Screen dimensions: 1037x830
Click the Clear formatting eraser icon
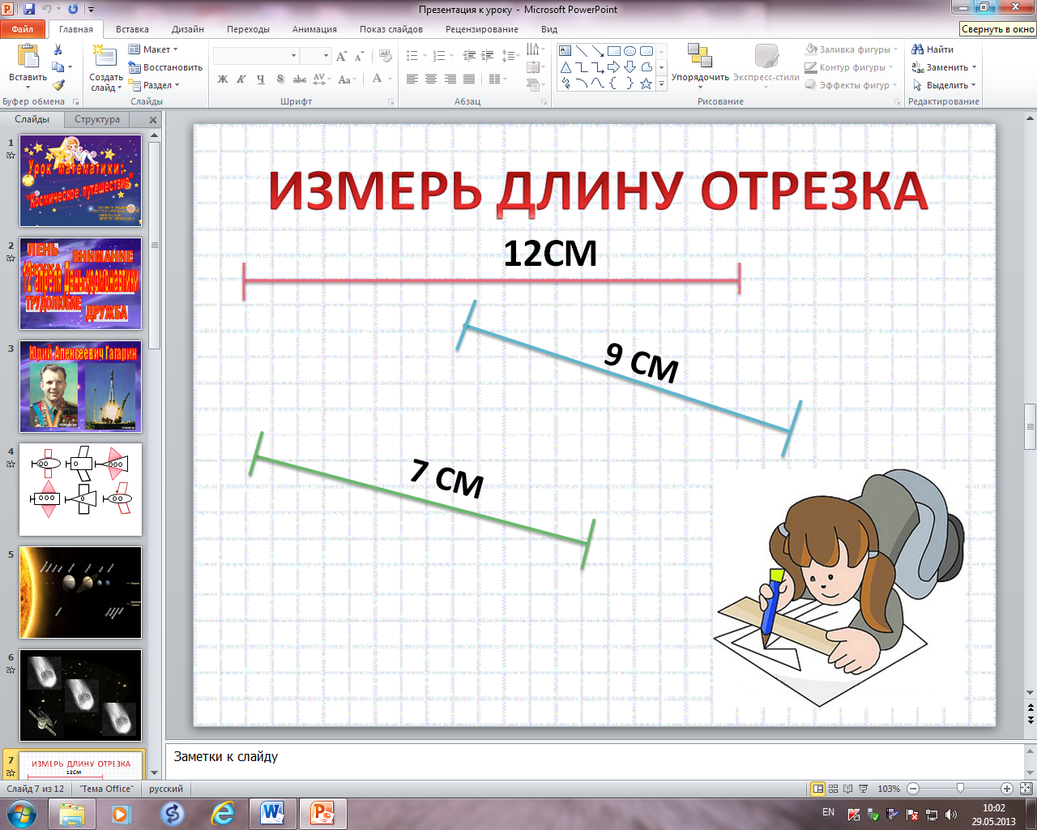coord(386,56)
